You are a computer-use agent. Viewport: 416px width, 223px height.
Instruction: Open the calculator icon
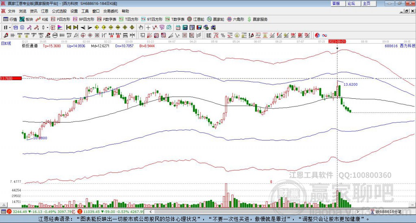click(x=185, y=28)
